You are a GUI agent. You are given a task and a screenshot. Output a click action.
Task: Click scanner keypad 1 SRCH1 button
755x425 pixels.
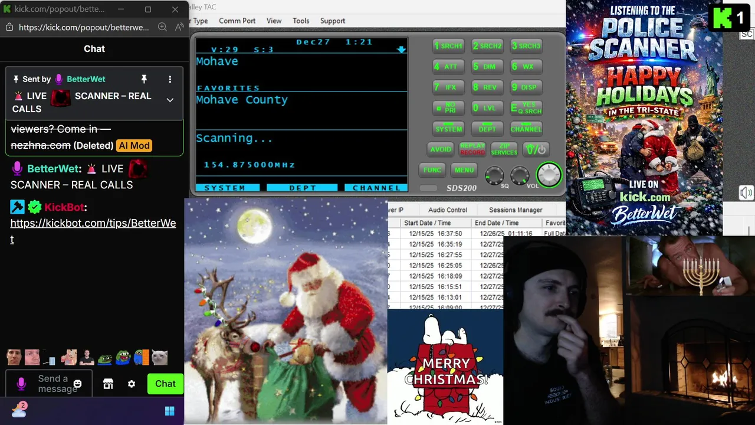(x=448, y=46)
